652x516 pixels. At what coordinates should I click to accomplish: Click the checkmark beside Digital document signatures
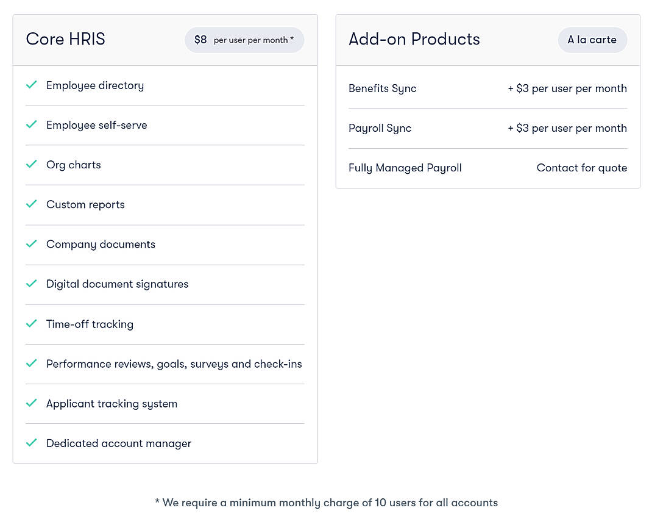click(x=32, y=284)
